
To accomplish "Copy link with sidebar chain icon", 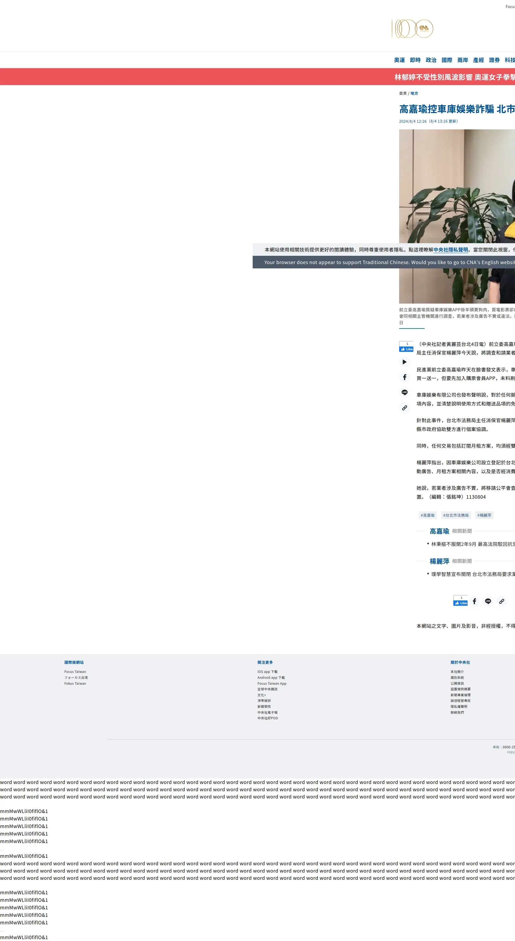I will (404, 408).
